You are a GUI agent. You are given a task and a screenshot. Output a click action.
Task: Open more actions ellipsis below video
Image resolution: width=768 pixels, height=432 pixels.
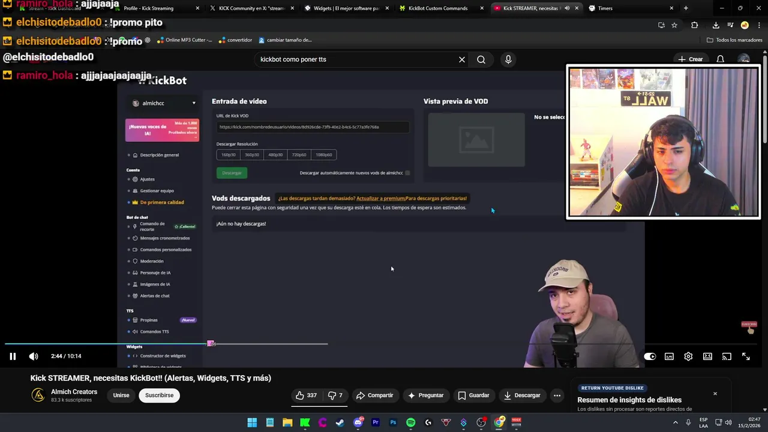coord(557,395)
